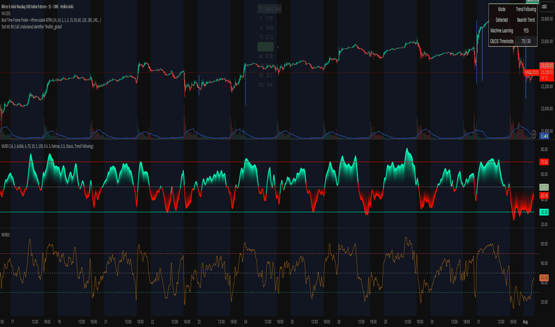Select the Micro E-mini Nasdaq-100 Index Futures title

pyautogui.click(x=37, y=7)
